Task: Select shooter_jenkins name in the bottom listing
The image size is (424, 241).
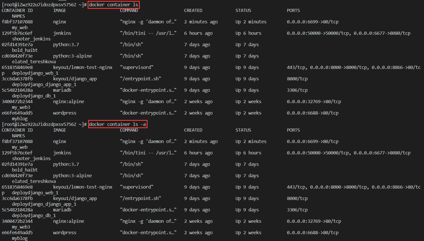Action: tap(31, 158)
